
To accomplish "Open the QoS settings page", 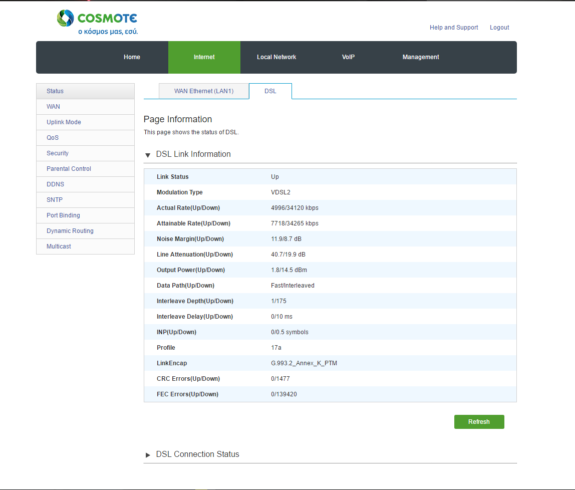I will click(x=53, y=138).
